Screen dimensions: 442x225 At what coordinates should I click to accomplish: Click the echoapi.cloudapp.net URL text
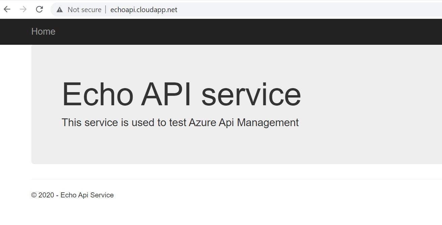144,10
